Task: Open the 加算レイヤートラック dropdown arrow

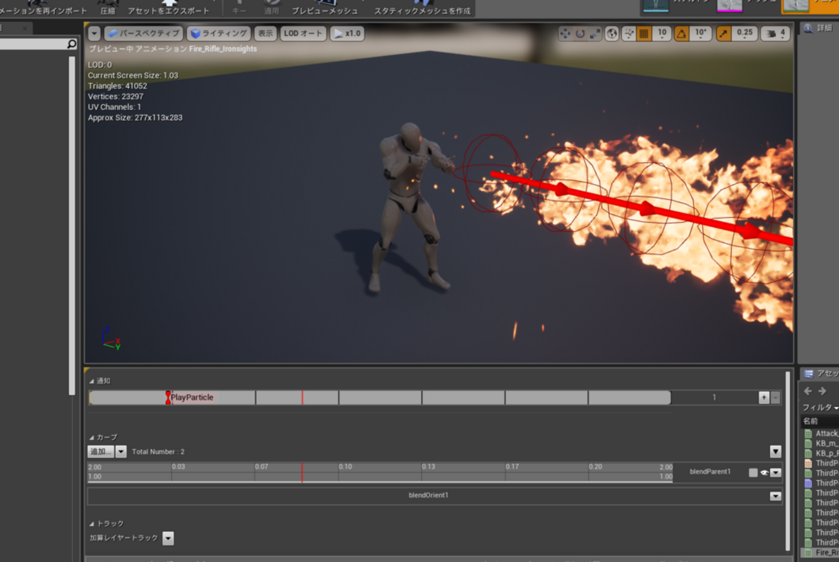Action: click(x=168, y=538)
